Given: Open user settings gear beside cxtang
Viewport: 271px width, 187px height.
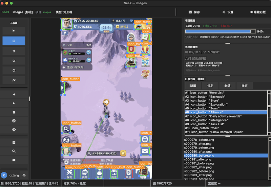Looking at the screenshot, I should [24, 175].
